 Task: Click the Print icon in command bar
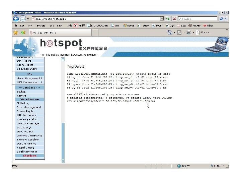(x=189, y=33)
